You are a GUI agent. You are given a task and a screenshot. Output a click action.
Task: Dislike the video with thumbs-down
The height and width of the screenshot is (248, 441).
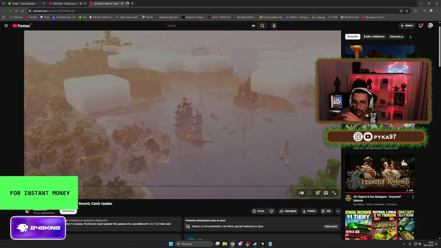coord(271,211)
